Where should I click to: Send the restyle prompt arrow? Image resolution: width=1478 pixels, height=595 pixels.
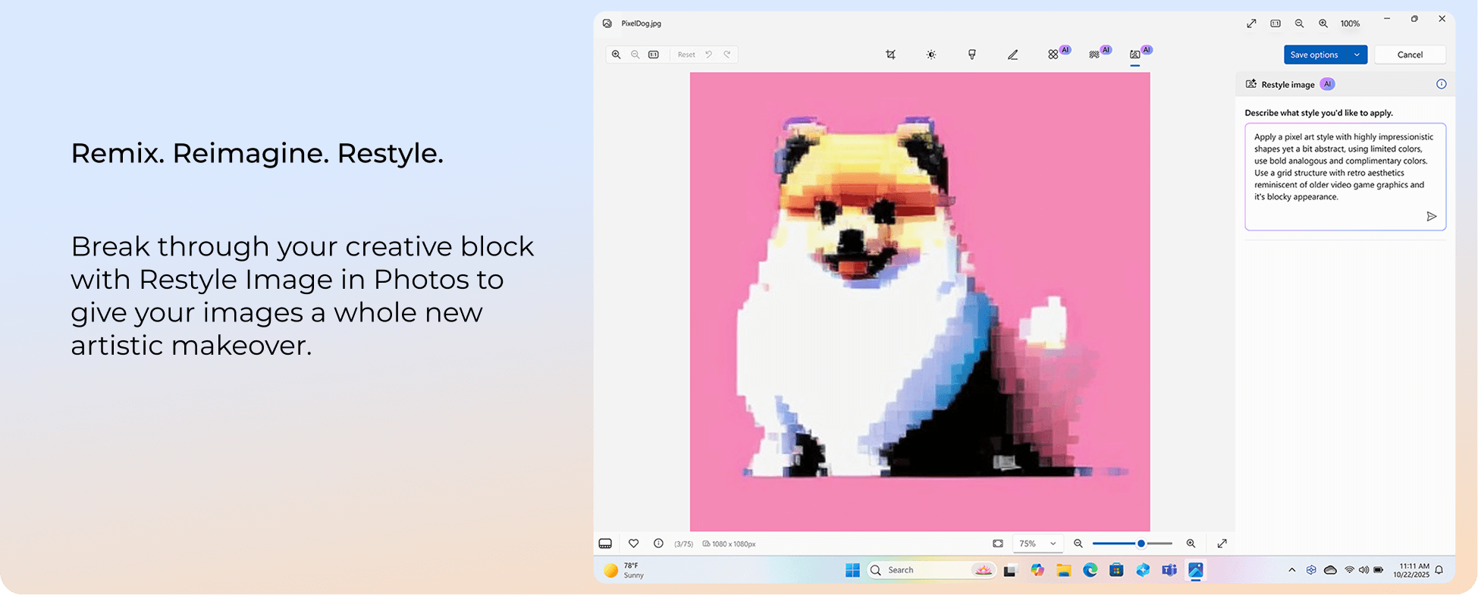[1431, 217]
